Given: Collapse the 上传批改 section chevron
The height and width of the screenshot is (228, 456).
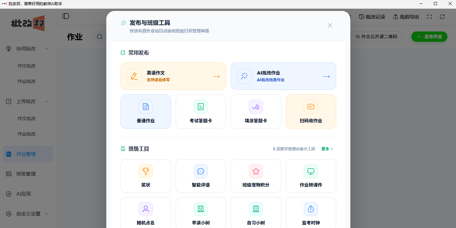Looking at the screenshot, I should pyautogui.click(x=46, y=101).
